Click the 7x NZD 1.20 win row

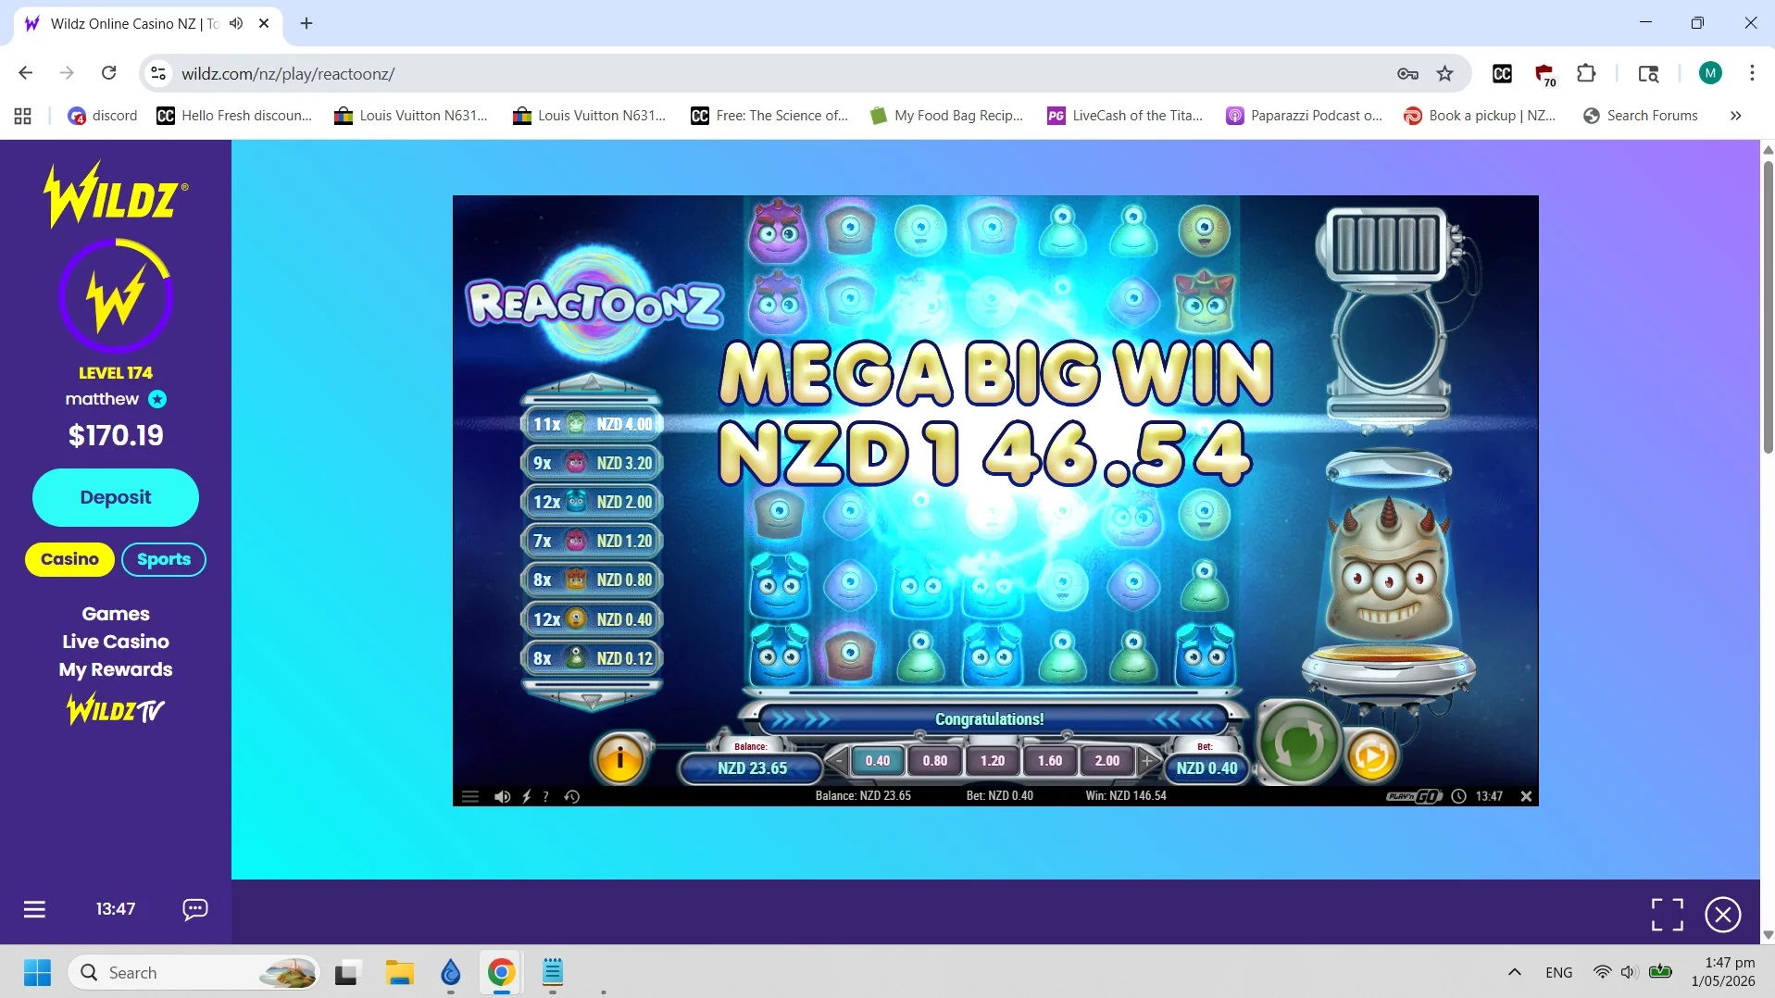593,541
